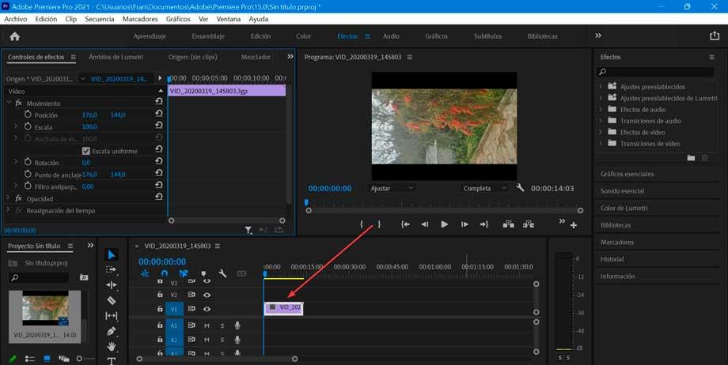Select the Type tool
728x365 pixels.
pos(112,360)
